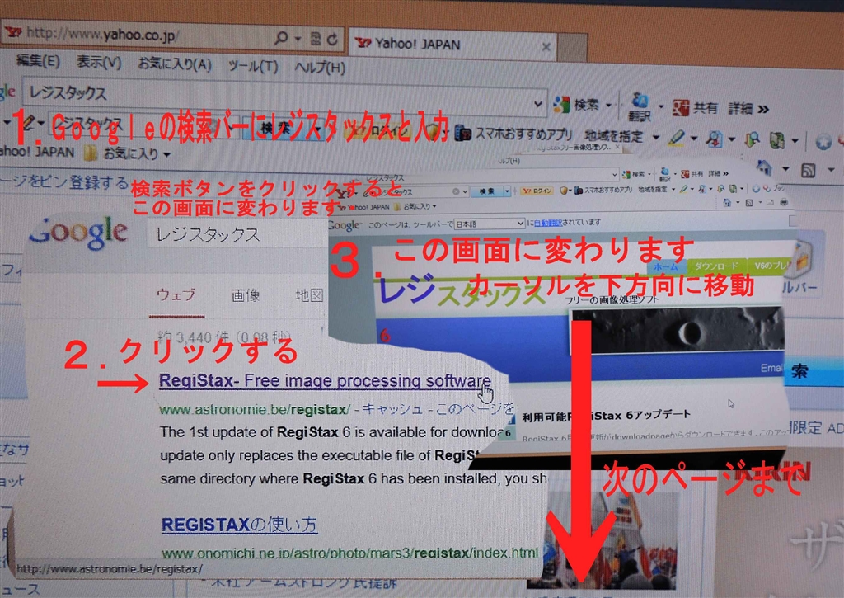Screen dimensions: 844x598
Task: Click the round blue icon at Yahoo toolbar end
Action: click(823, 142)
